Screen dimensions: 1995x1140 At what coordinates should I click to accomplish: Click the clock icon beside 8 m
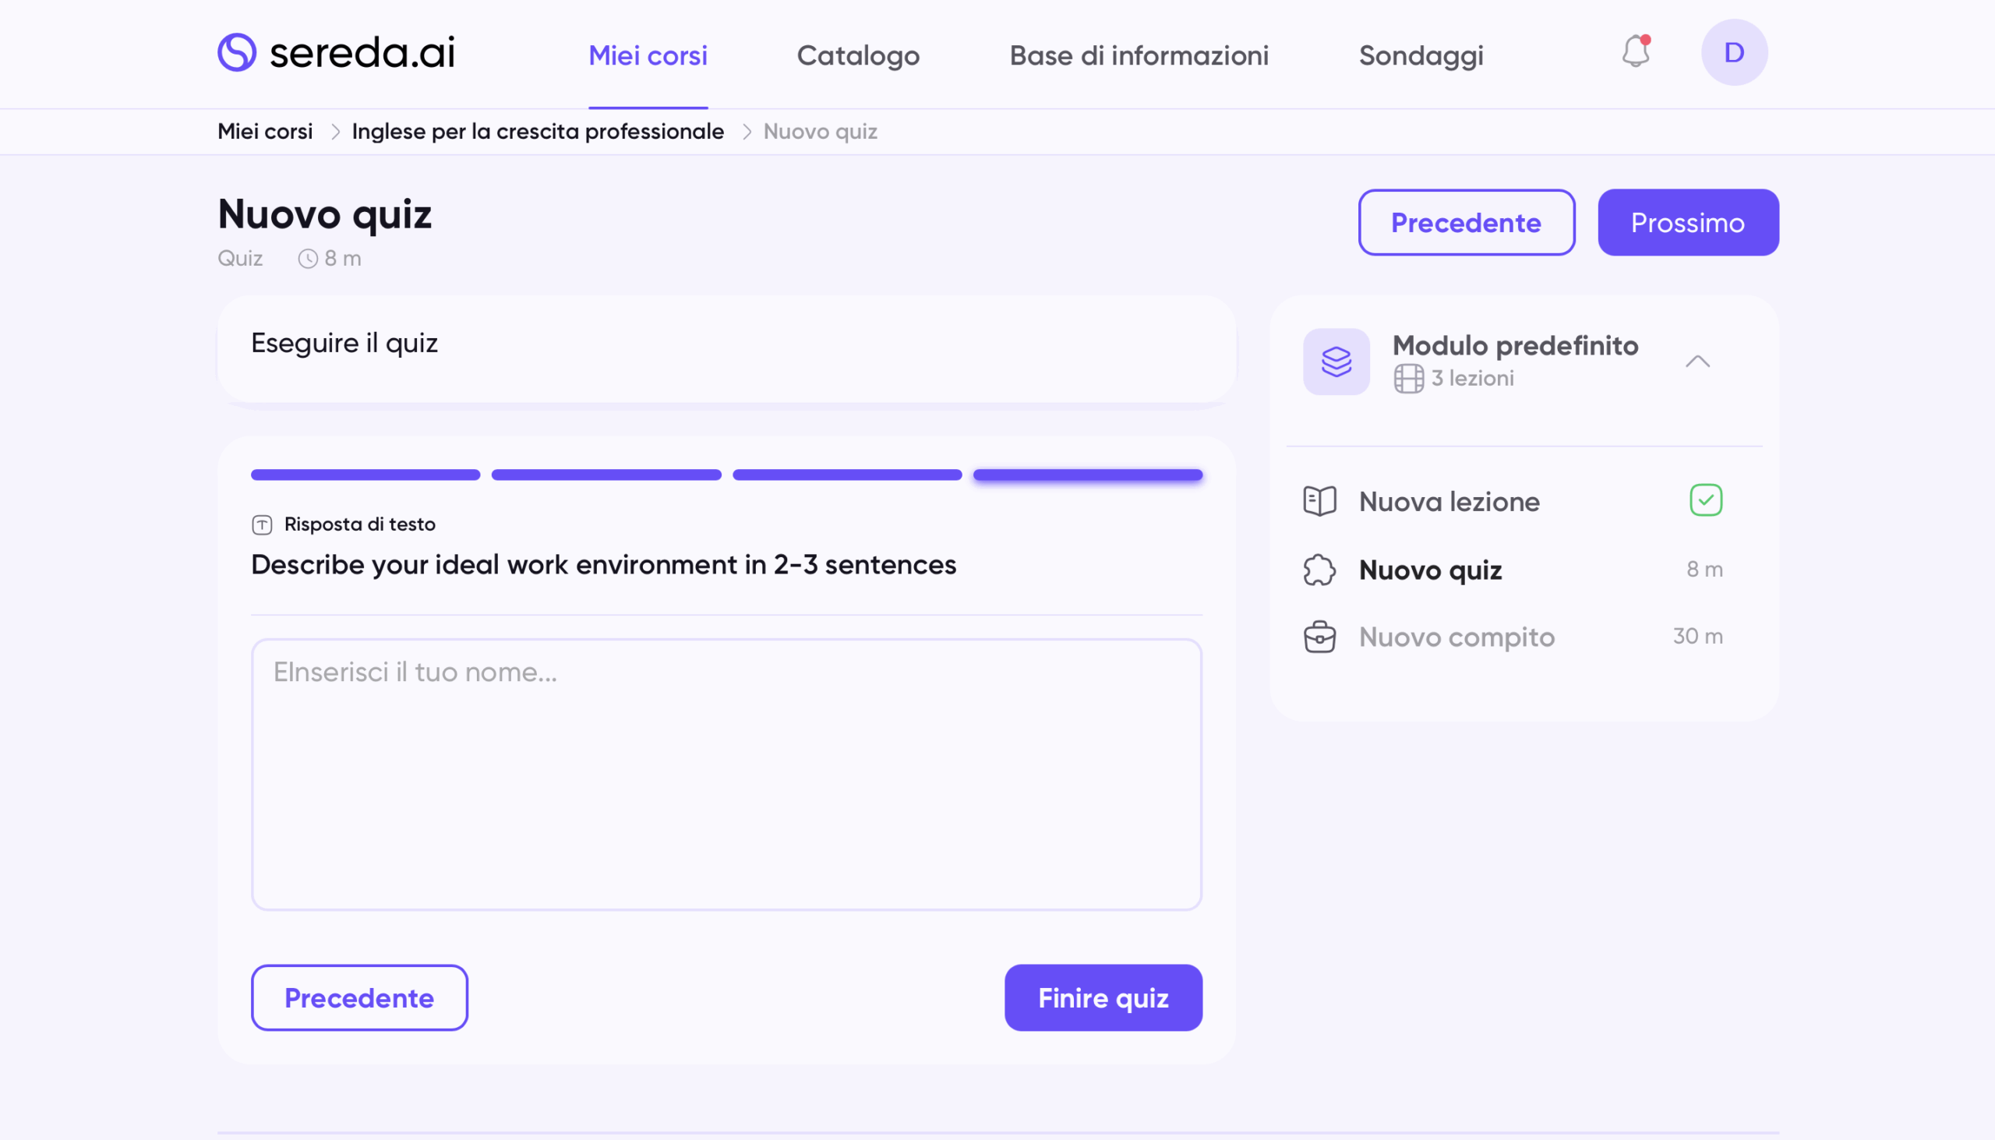click(x=308, y=259)
